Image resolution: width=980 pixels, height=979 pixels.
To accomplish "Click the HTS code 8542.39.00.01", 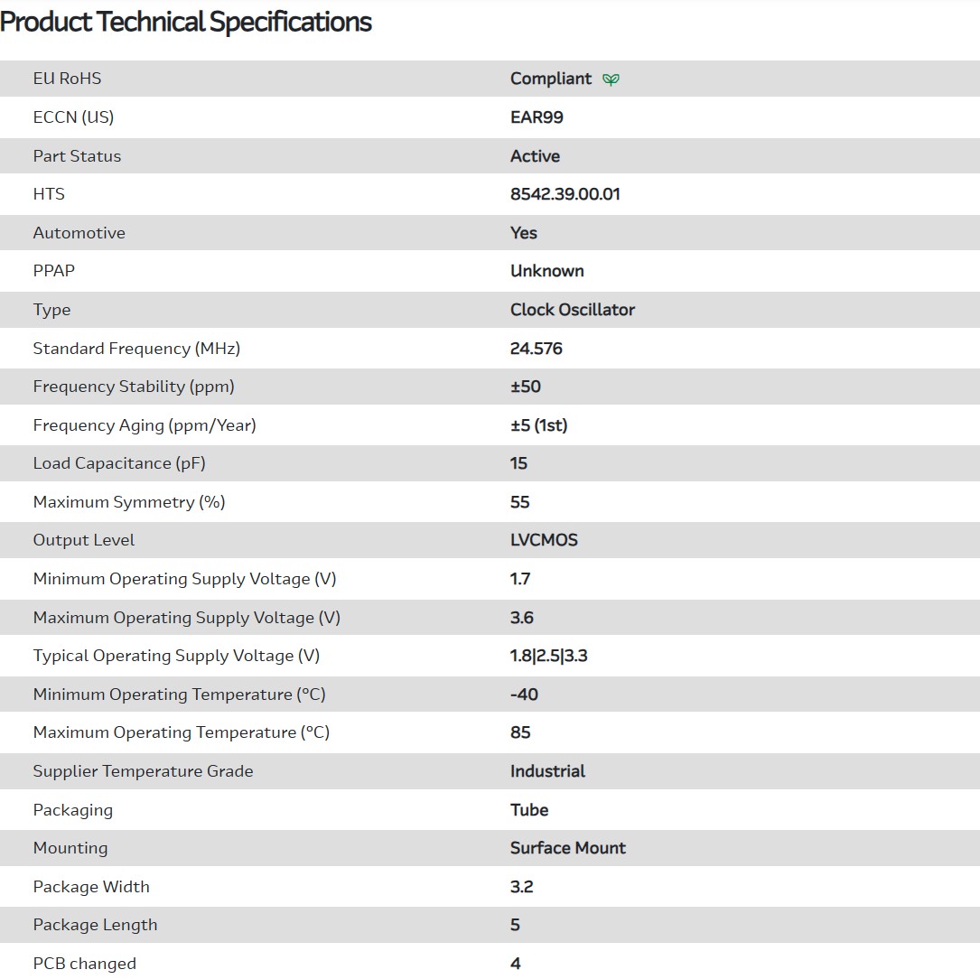I will (x=565, y=194).
